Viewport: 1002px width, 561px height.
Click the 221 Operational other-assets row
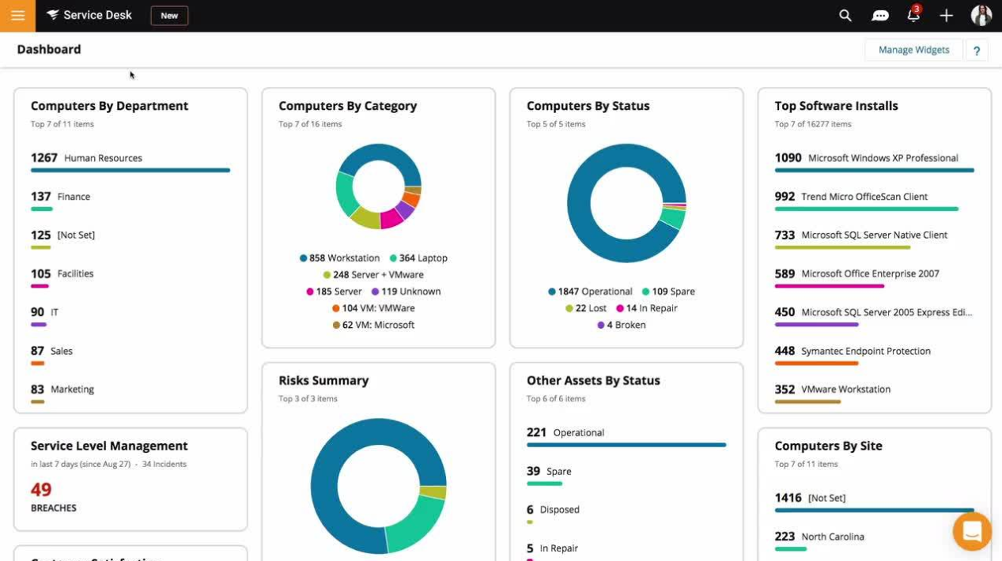click(626, 435)
